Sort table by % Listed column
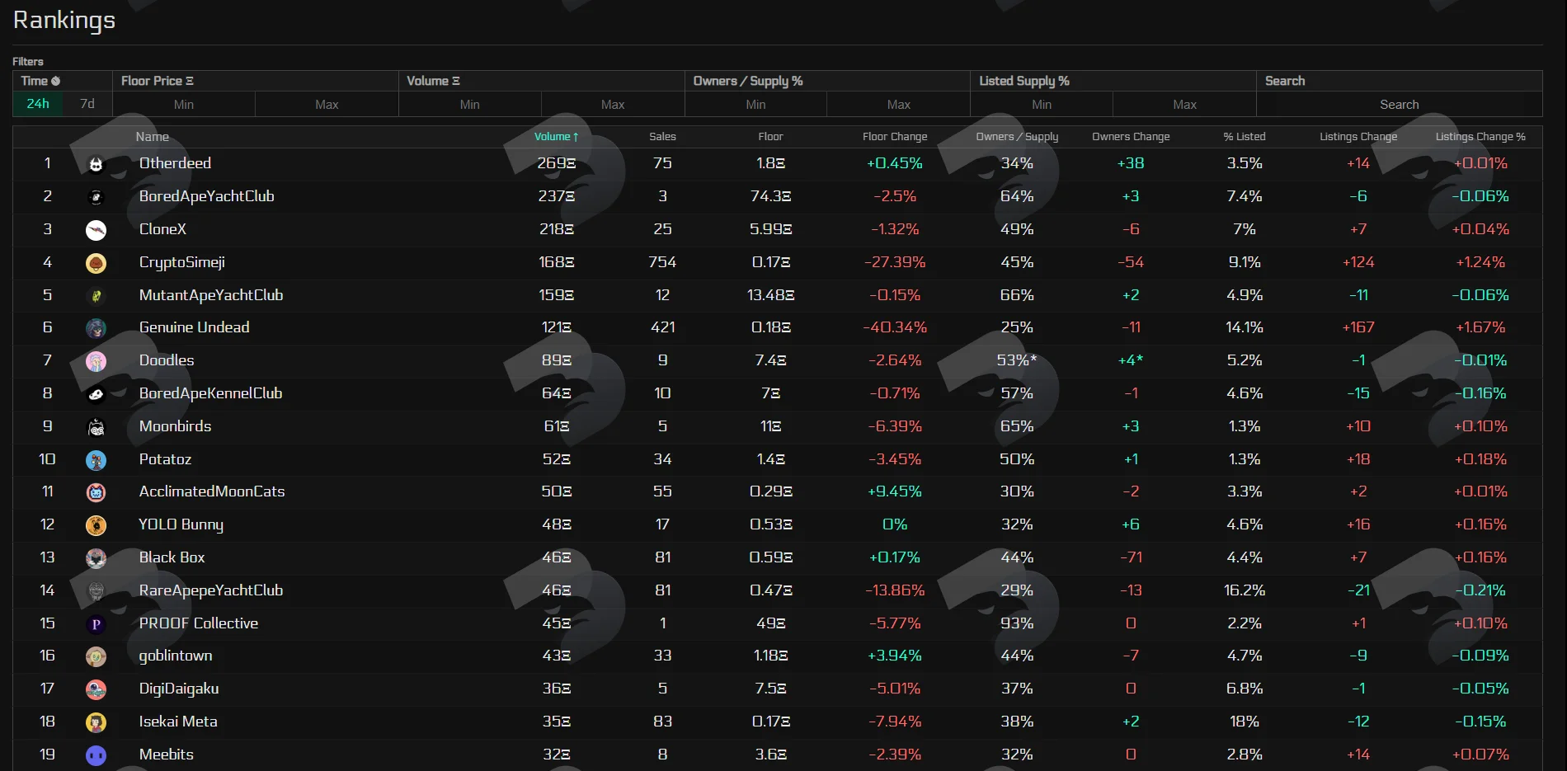Screen dimensions: 1567x771 tap(1245, 137)
